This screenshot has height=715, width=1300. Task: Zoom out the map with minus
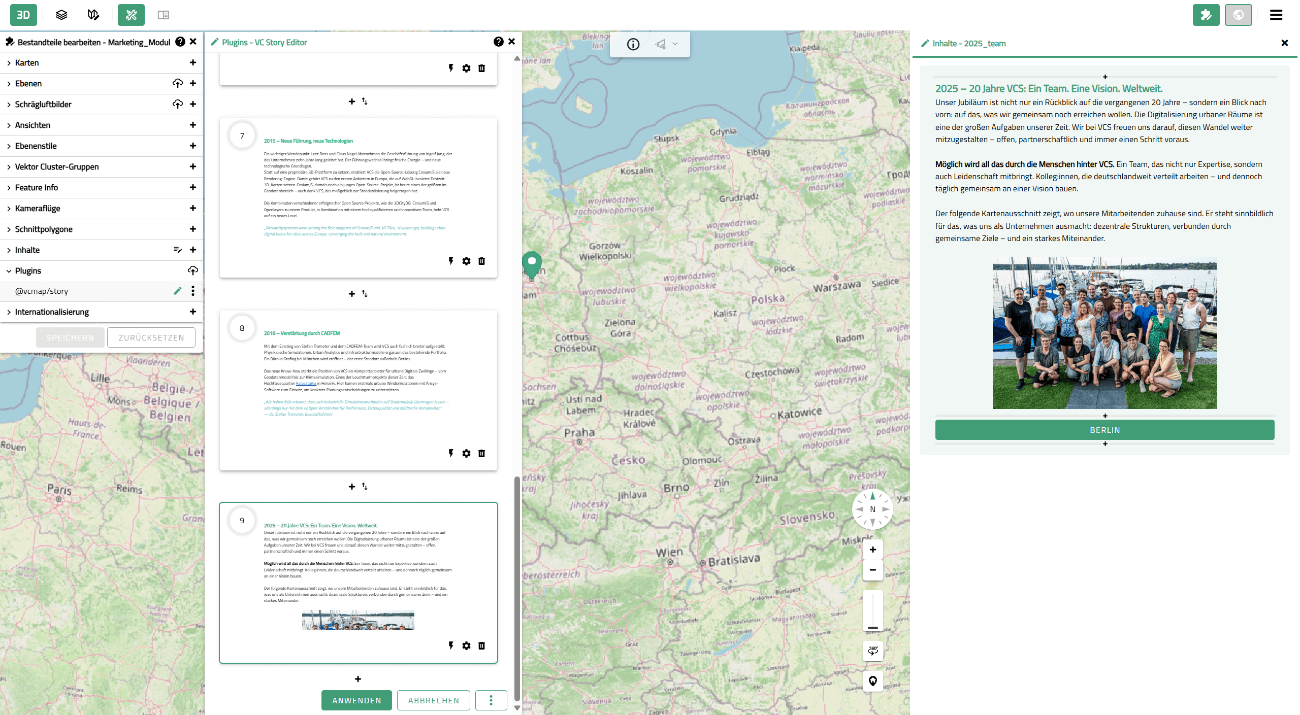(872, 570)
